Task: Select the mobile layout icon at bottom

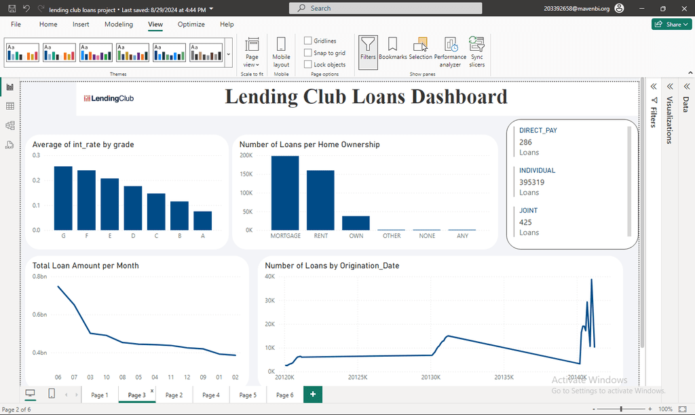Action: (52, 393)
